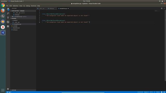This screenshot has height=93, width=166.
Task: Open exceptions.py in mydemo folder tree
Action: [23, 24]
